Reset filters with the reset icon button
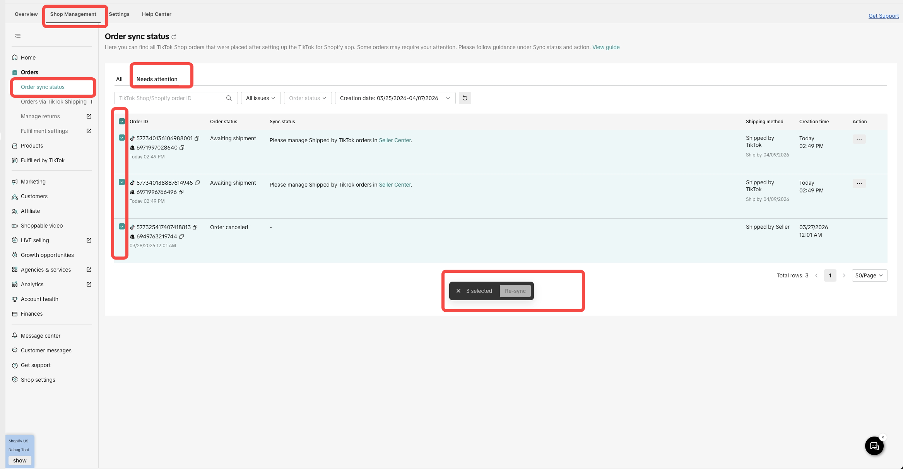This screenshot has height=469, width=903. point(465,98)
